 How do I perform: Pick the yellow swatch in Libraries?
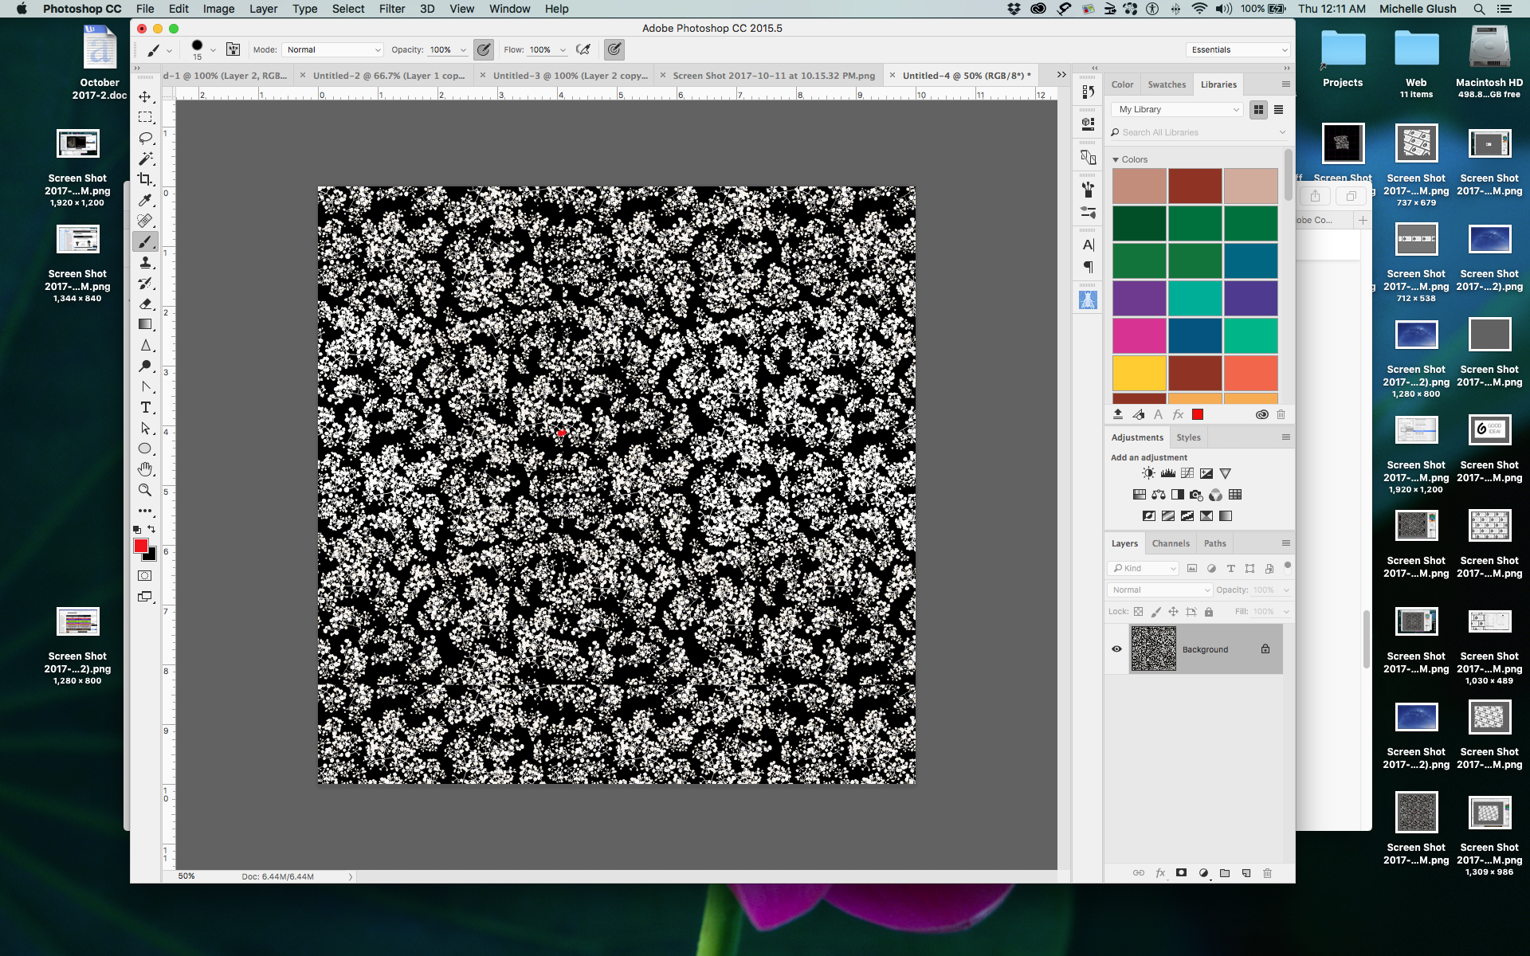(1140, 373)
